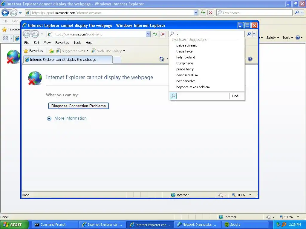The height and width of the screenshot is (229, 306).
Task: Open the Tools menu in front window
Action: pos(77,43)
